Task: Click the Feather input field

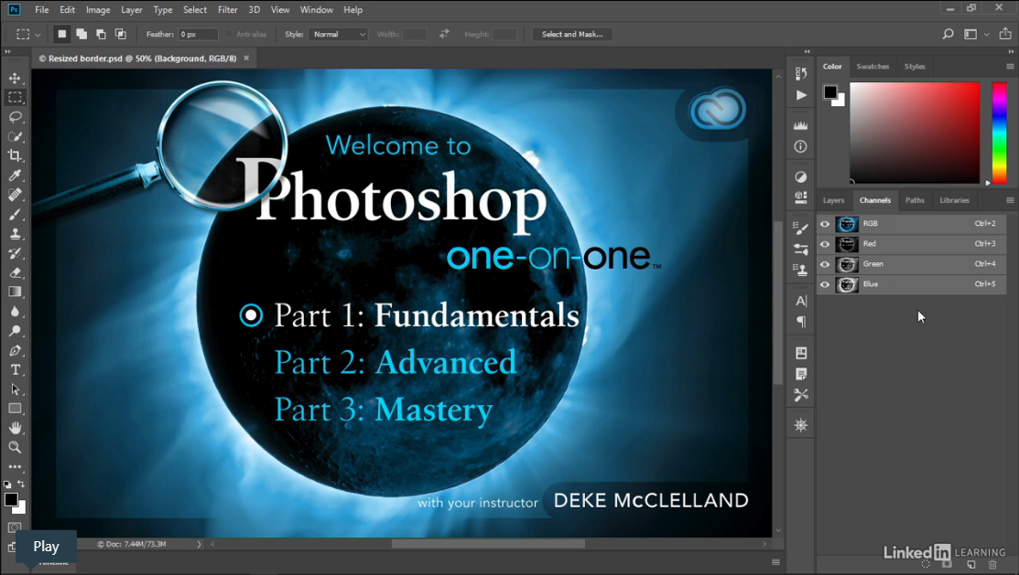Action: [x=198, y=35]
